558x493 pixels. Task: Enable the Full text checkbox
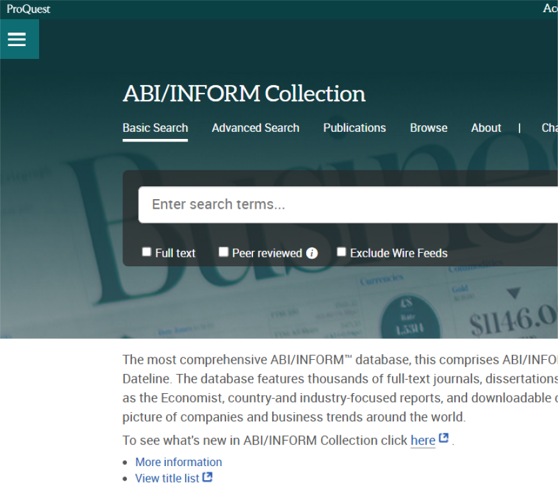(x=146, y=252)
